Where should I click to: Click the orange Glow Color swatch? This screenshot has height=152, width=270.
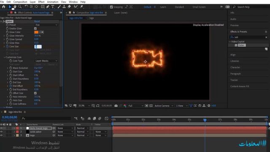pos(36,32)
